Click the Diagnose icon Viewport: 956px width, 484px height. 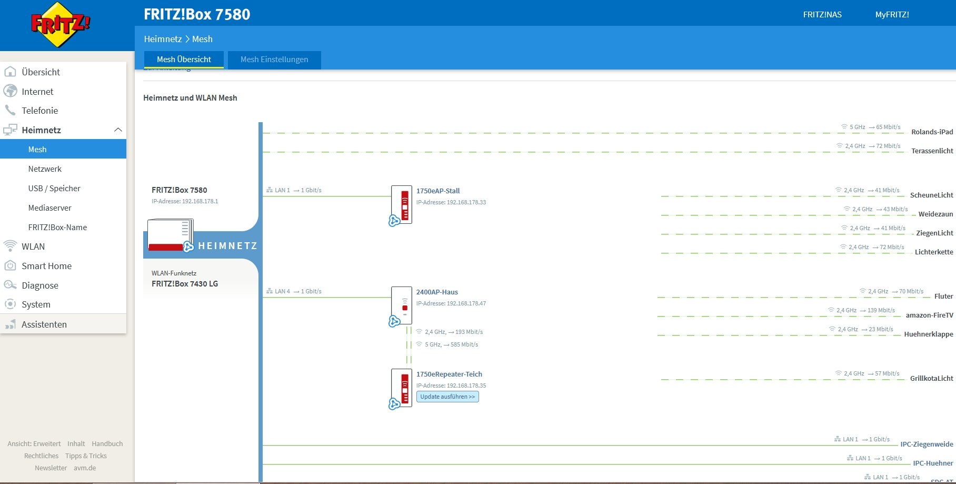[x=10, y=285]
